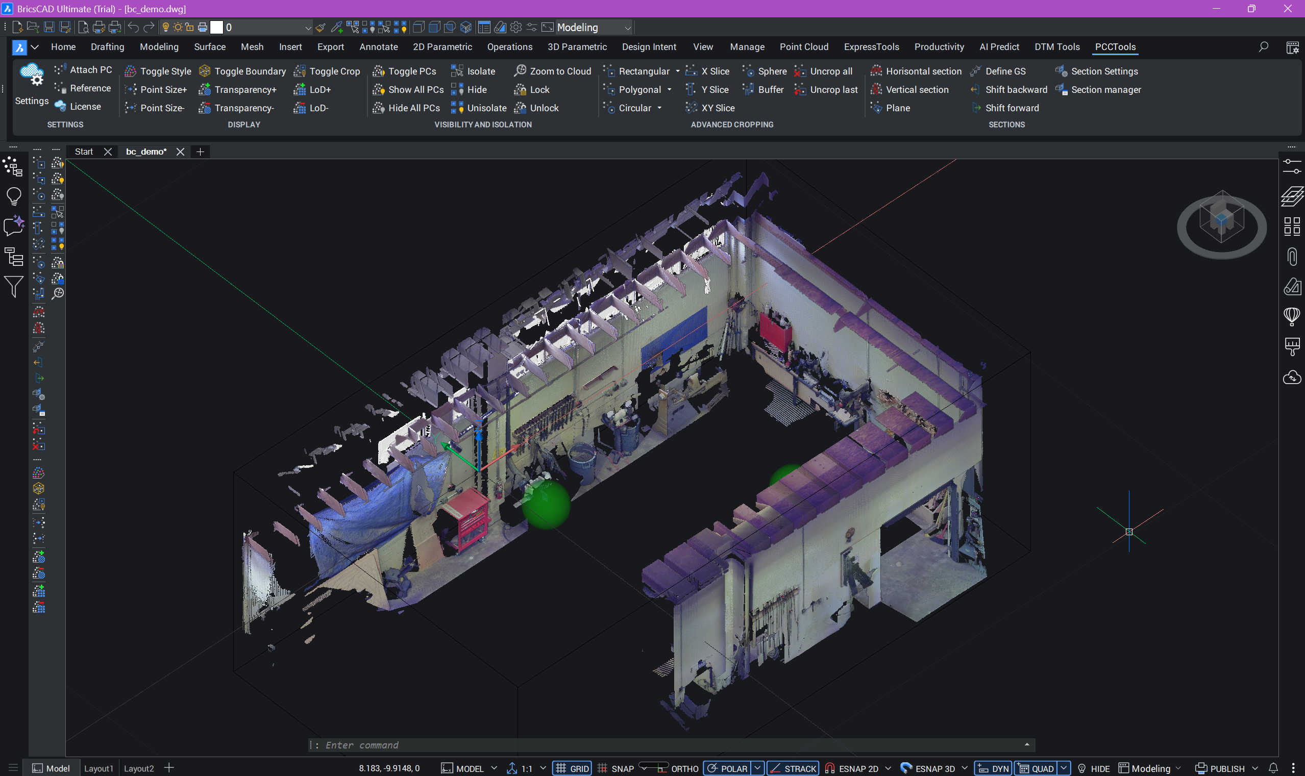Open the AI Predict ribbon tab
This screenshot has width=1305, height=776.
[999, 46]
